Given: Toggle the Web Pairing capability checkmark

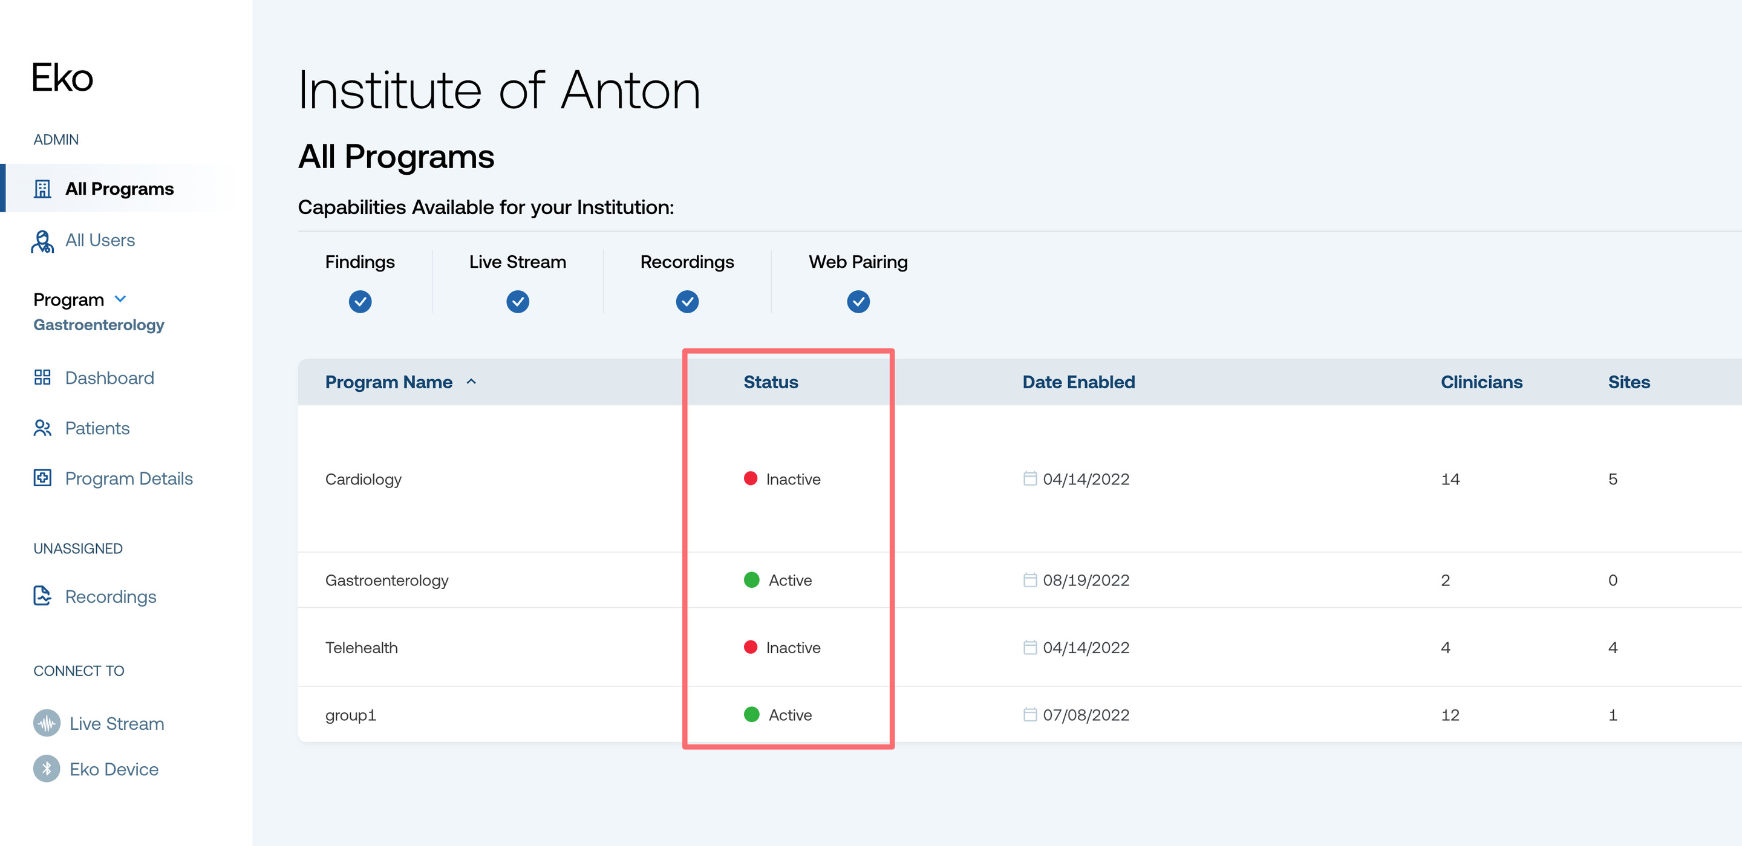Looking at the screenshot, I should point(858,302).
